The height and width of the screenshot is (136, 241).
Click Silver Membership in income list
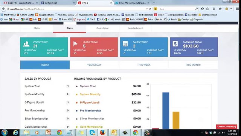click(x=92, y=119)
